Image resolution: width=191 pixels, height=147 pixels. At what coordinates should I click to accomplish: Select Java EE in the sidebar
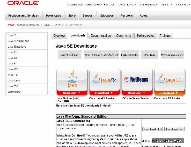pyautogui.click(x=27, y=52)
